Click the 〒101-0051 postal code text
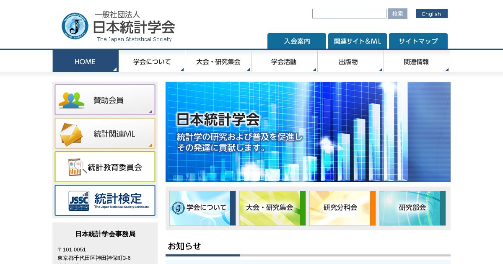 (72, 249)
